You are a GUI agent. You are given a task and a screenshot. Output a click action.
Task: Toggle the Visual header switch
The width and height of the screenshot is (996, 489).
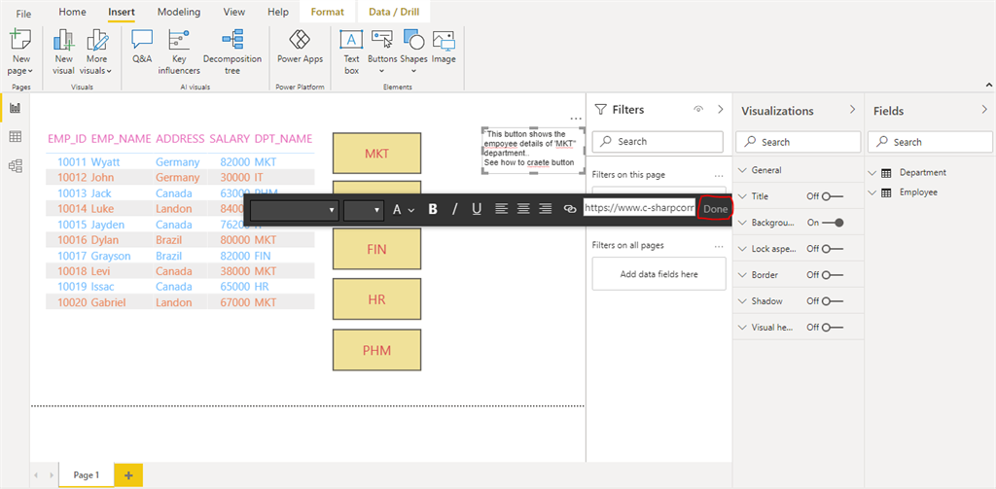833,327
